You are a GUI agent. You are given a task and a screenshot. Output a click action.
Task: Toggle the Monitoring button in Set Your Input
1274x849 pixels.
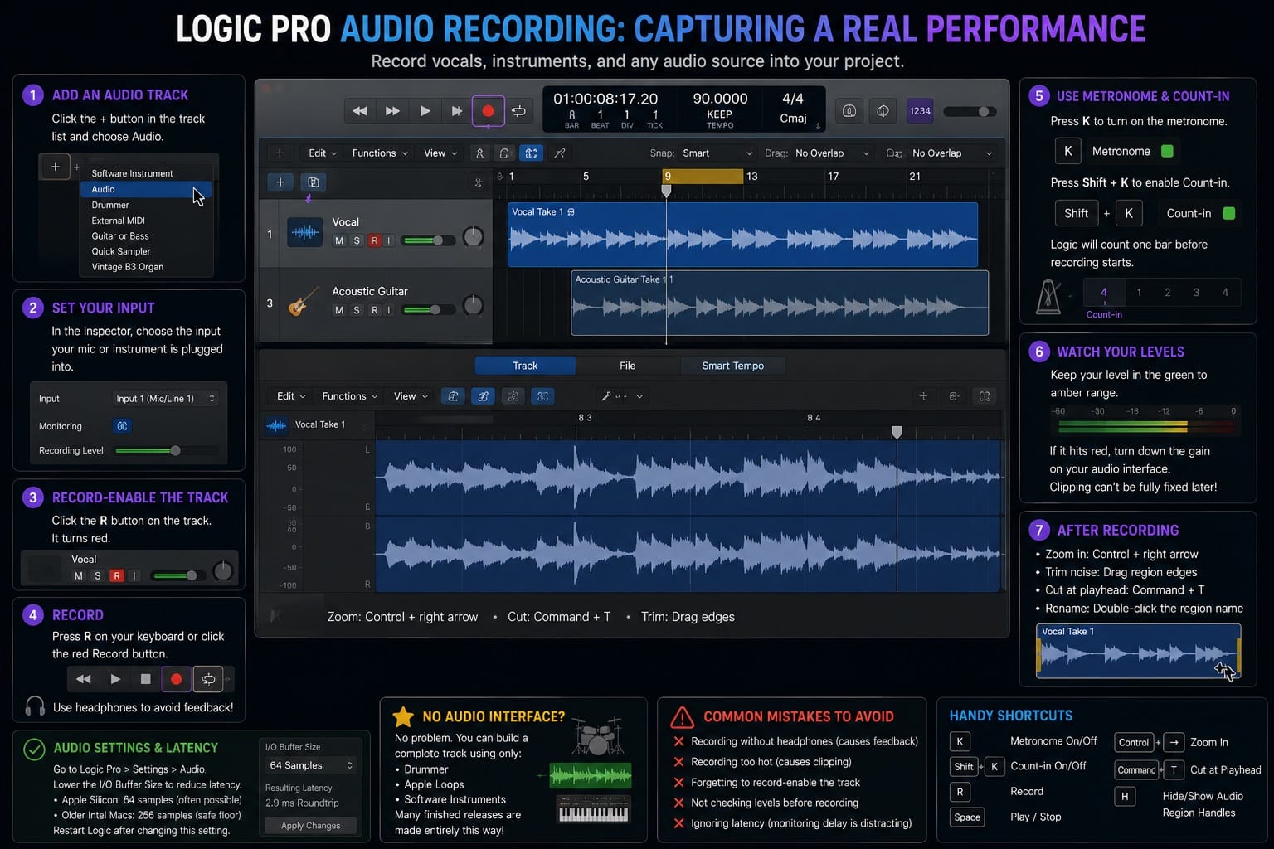pos(122,426)
